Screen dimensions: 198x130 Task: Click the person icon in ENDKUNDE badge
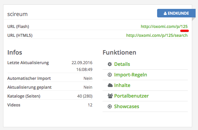pos(165,13)
